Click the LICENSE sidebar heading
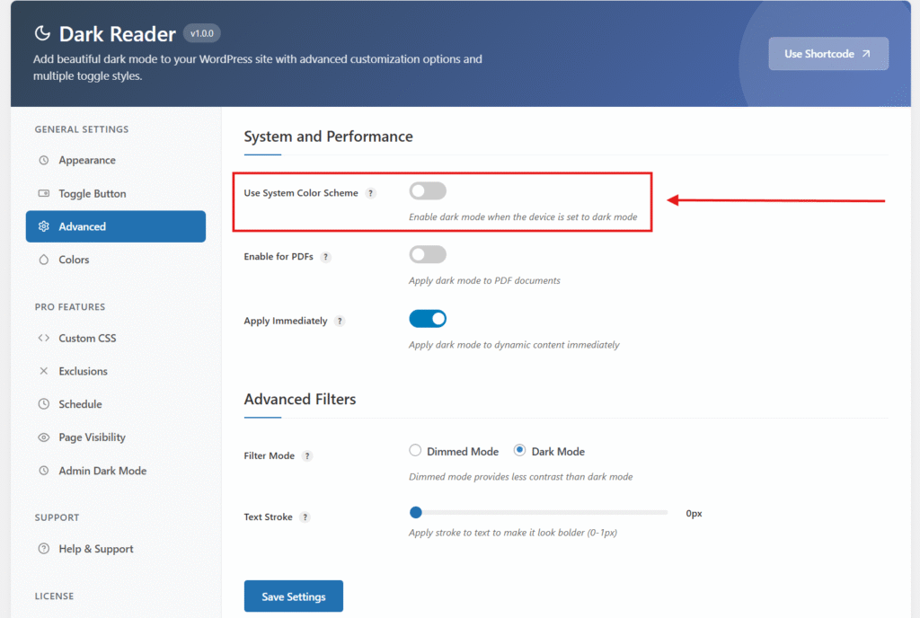Screen dimensions: 920x618 point(54,596)
